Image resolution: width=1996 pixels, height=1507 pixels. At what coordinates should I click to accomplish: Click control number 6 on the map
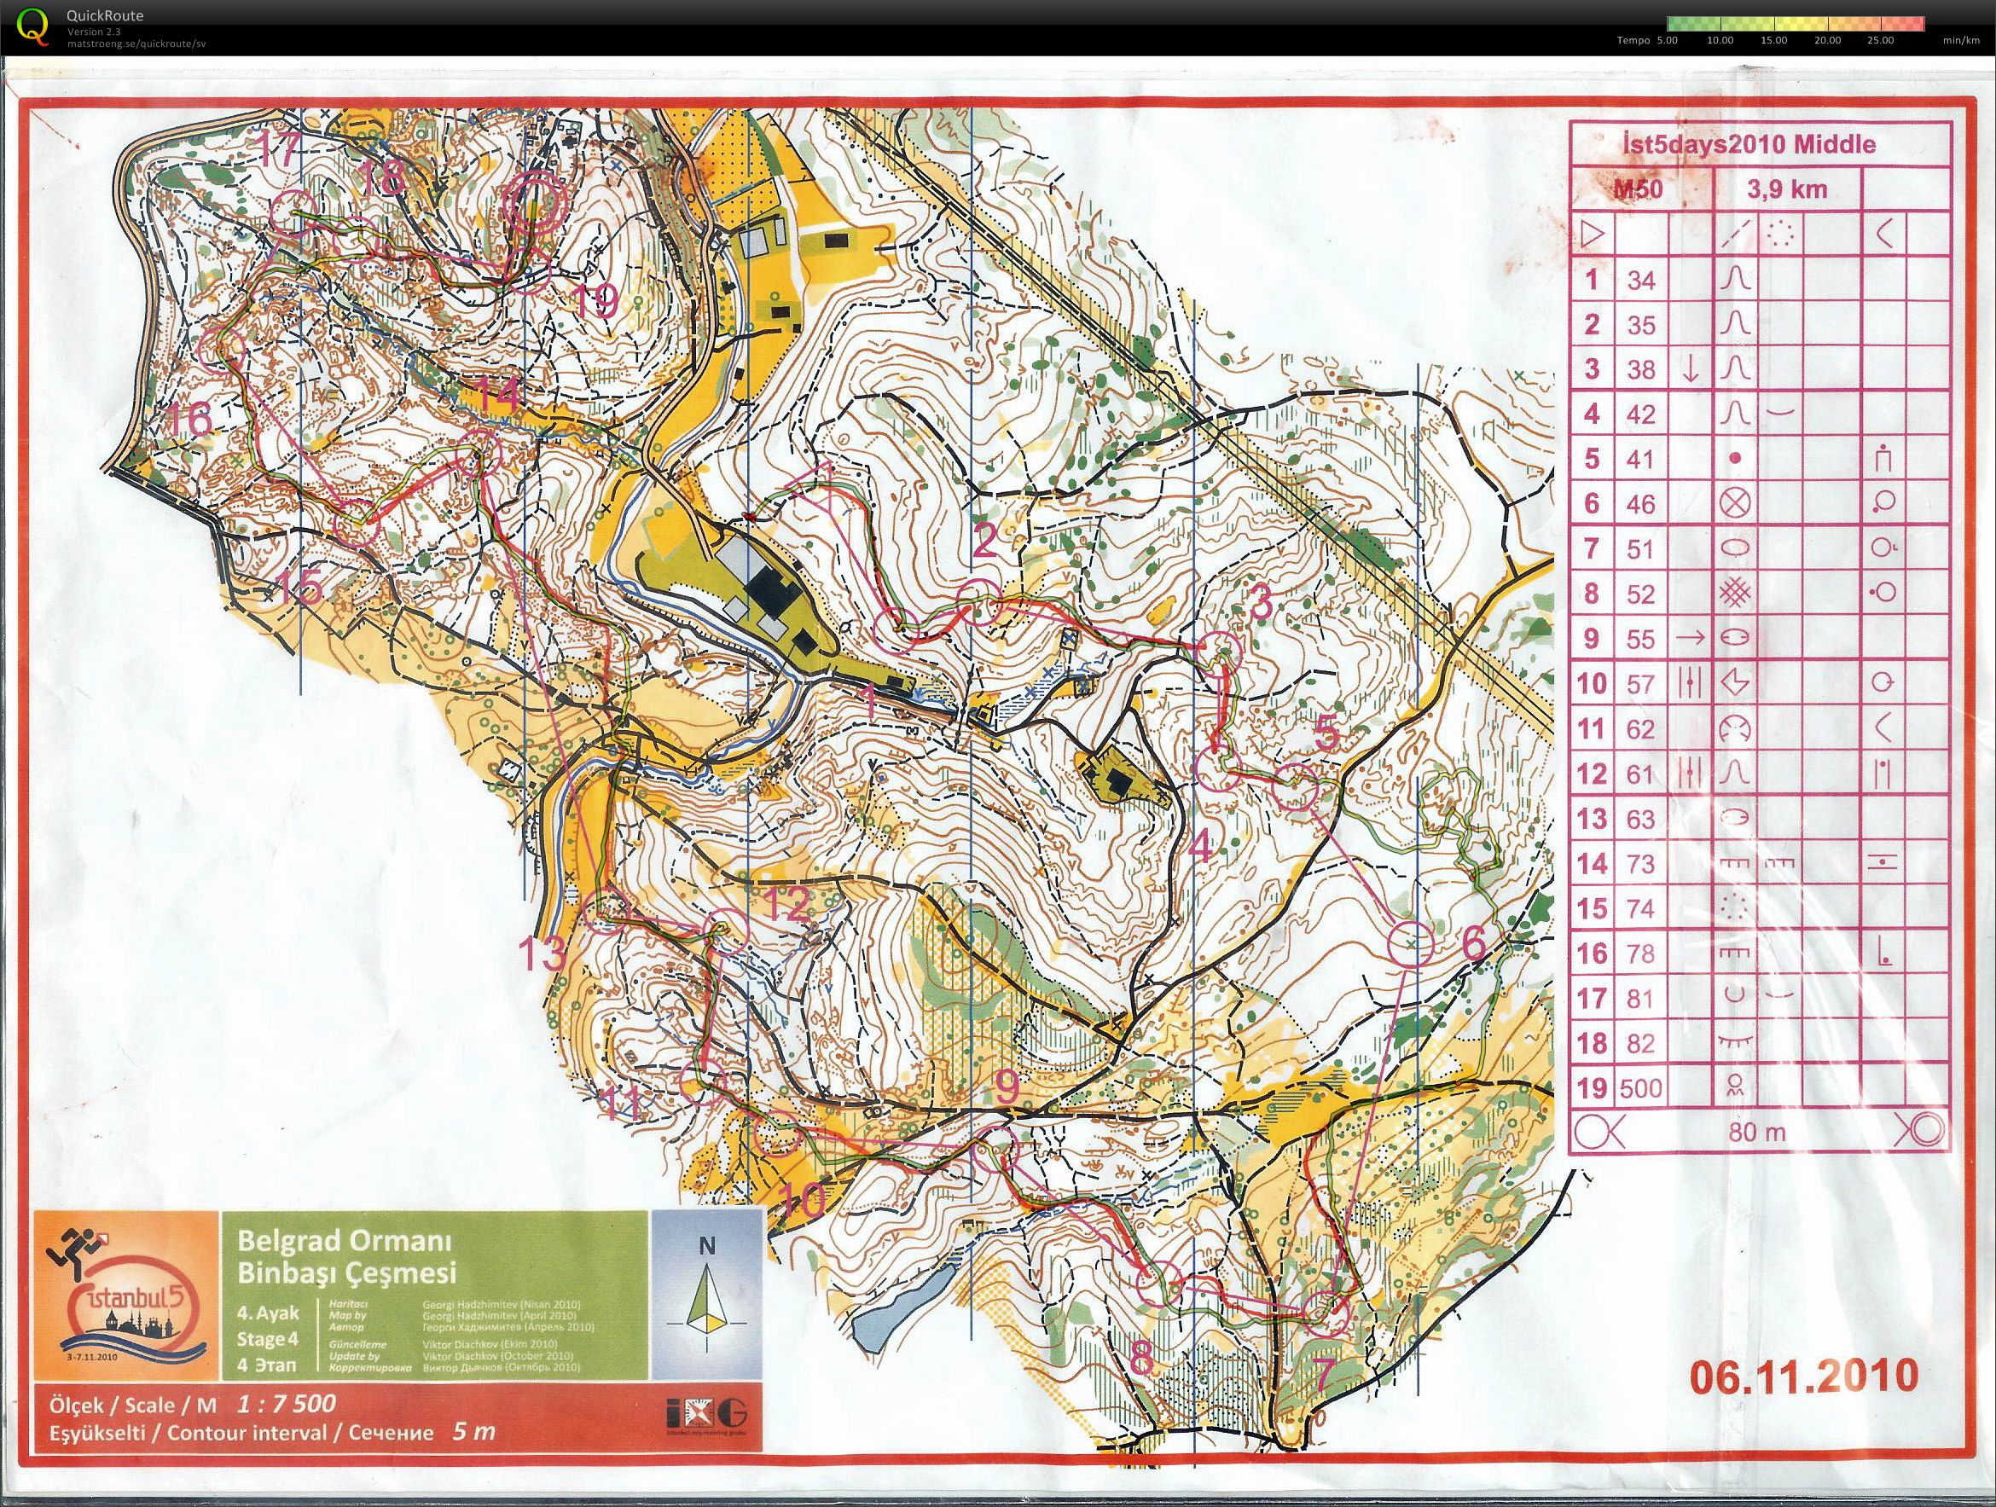coord(1472,944)
